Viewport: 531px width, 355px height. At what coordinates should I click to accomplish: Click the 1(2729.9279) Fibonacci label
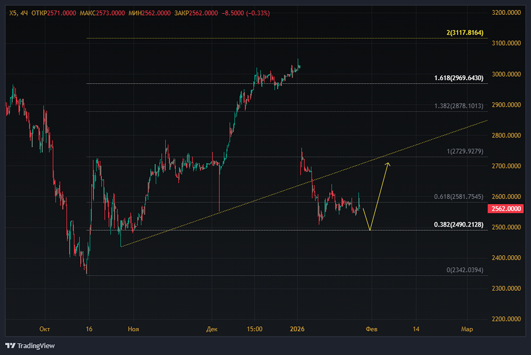click(x=465, y=151)
